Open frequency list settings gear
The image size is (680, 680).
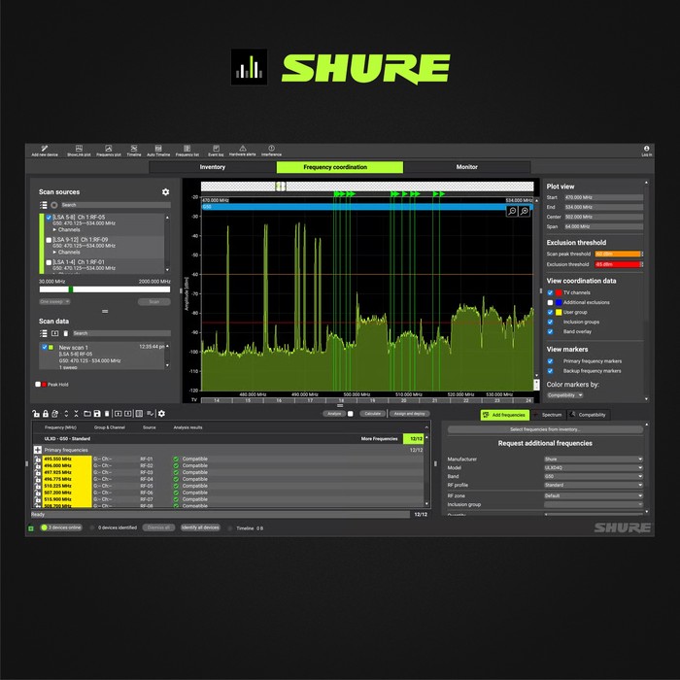(x=161, y=413)
